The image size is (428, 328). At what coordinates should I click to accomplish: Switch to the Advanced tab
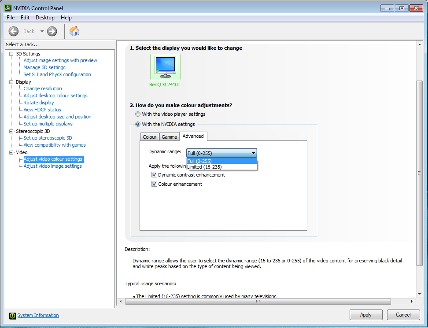click(x=193, y=136)
